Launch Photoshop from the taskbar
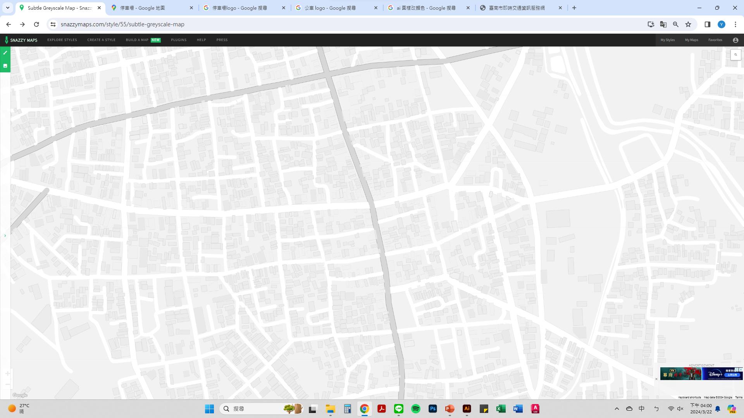 click(432, 409)
